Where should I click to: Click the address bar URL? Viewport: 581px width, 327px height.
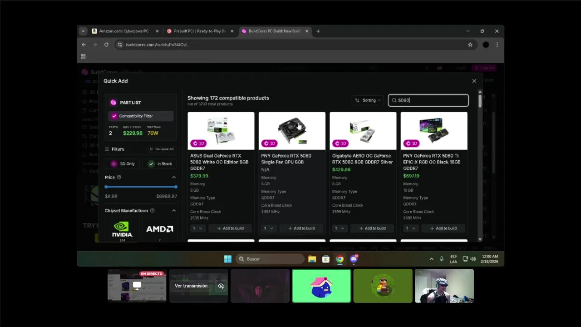tap(157, 45)
